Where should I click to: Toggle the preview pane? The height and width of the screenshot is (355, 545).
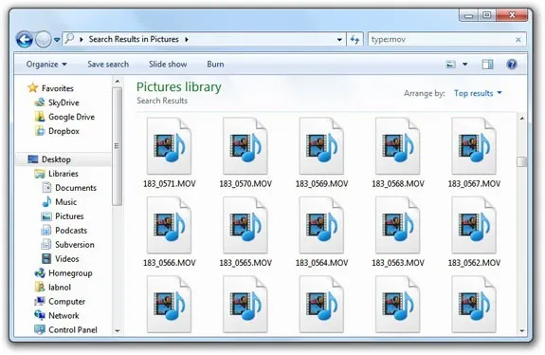[x=487, y=65]
